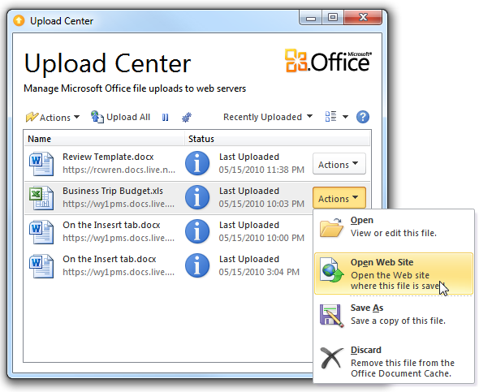
Task: Open Help with the question mark icon
Action: point(363,117)
